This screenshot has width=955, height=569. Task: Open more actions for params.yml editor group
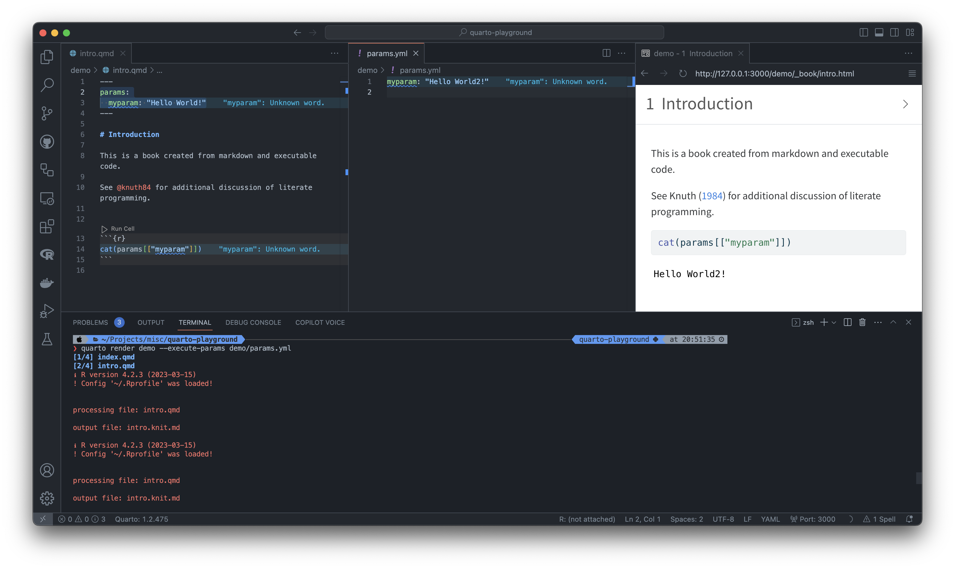(x=622, y=53)
